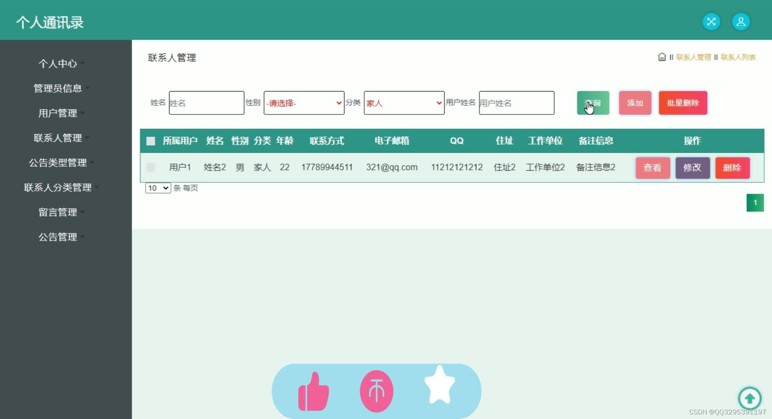Screen dimensions: 772x419
Task: Click the 所属用户 column header
Action: coord(180,141)
